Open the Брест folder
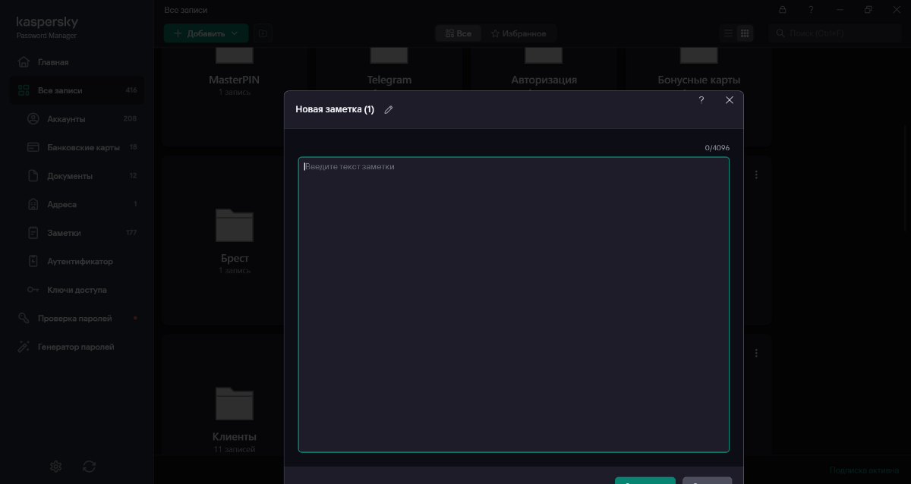The height and width of the screenshot is (484, 911). [235, 240]
